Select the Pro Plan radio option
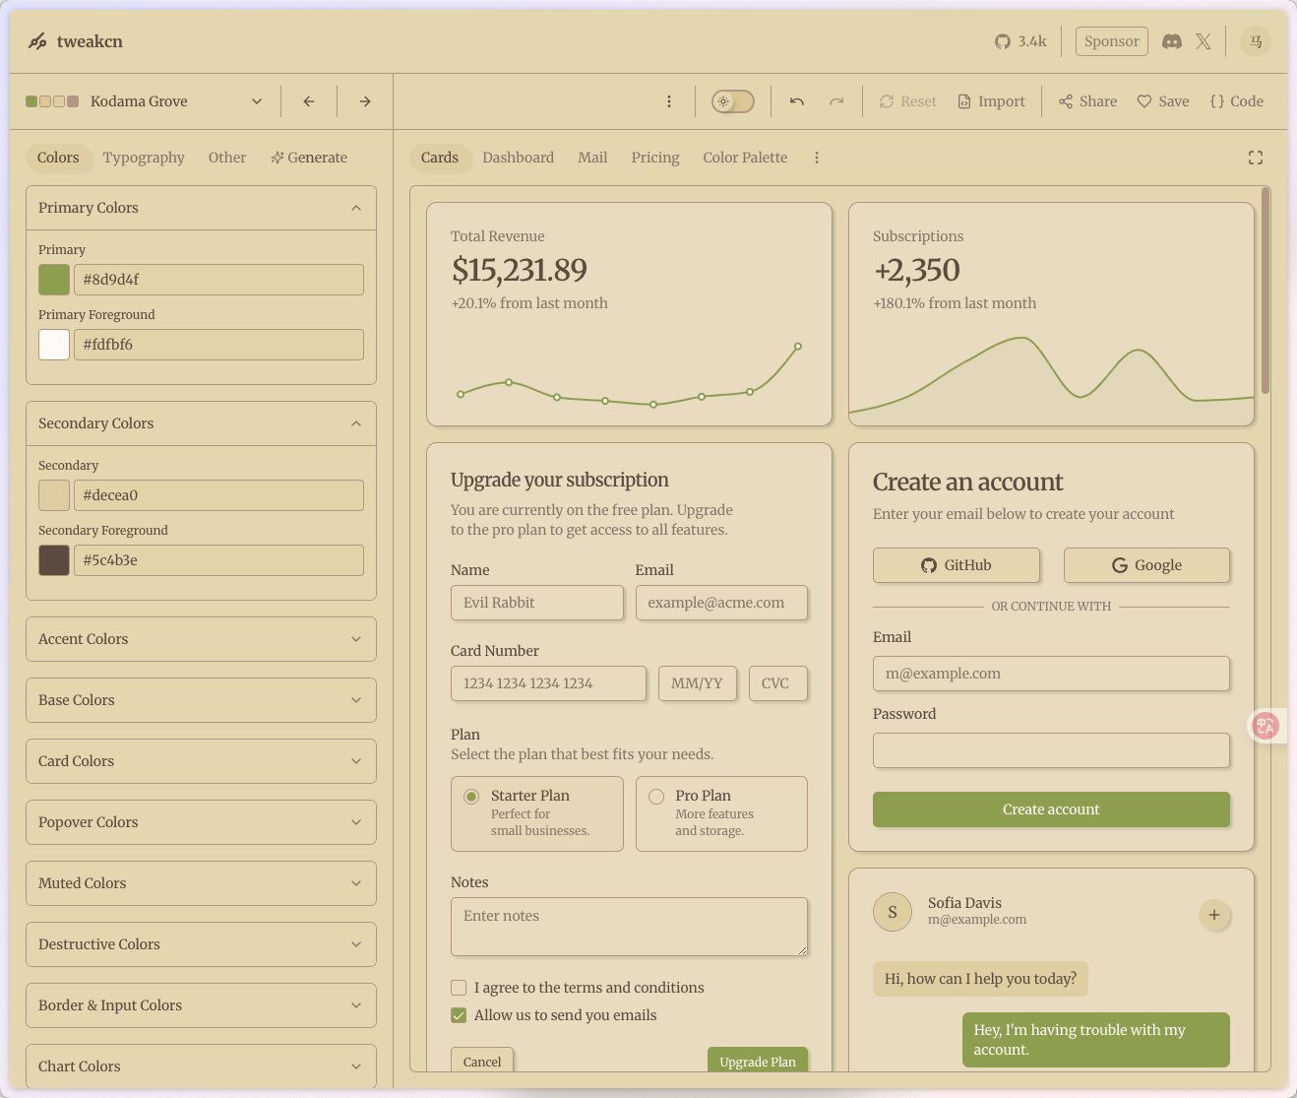 point(657,797)
